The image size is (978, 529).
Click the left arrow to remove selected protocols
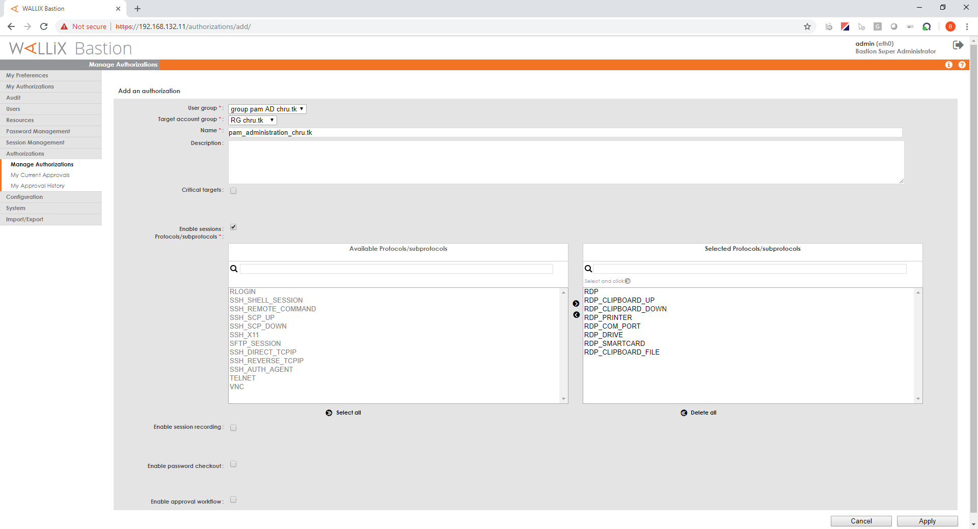pyautogui.click(x=576, y=315)
